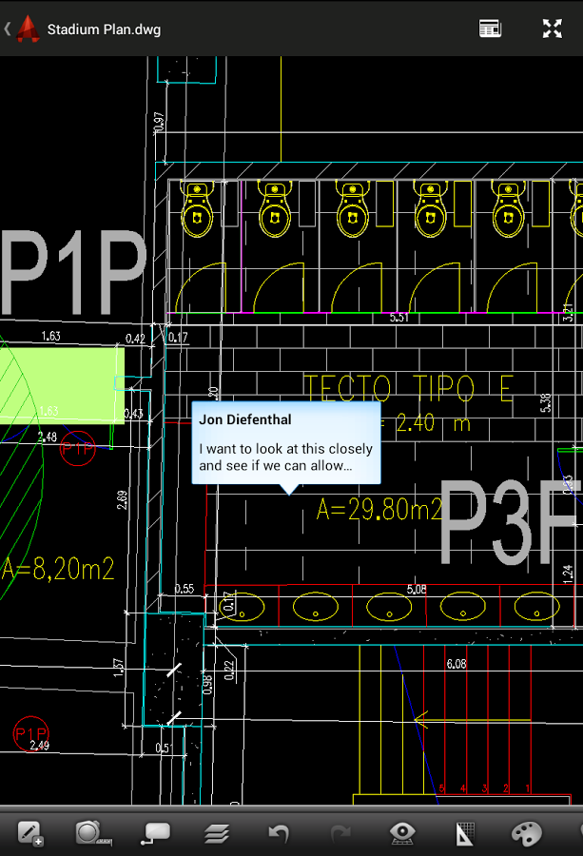Tap the back chevron in title bar

(8, 29)
